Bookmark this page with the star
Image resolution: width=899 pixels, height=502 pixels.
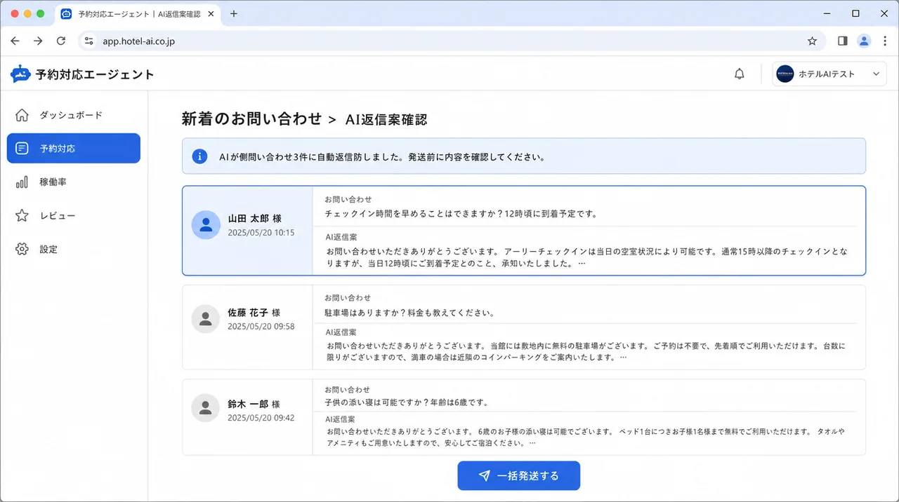(x=812, y=41)
